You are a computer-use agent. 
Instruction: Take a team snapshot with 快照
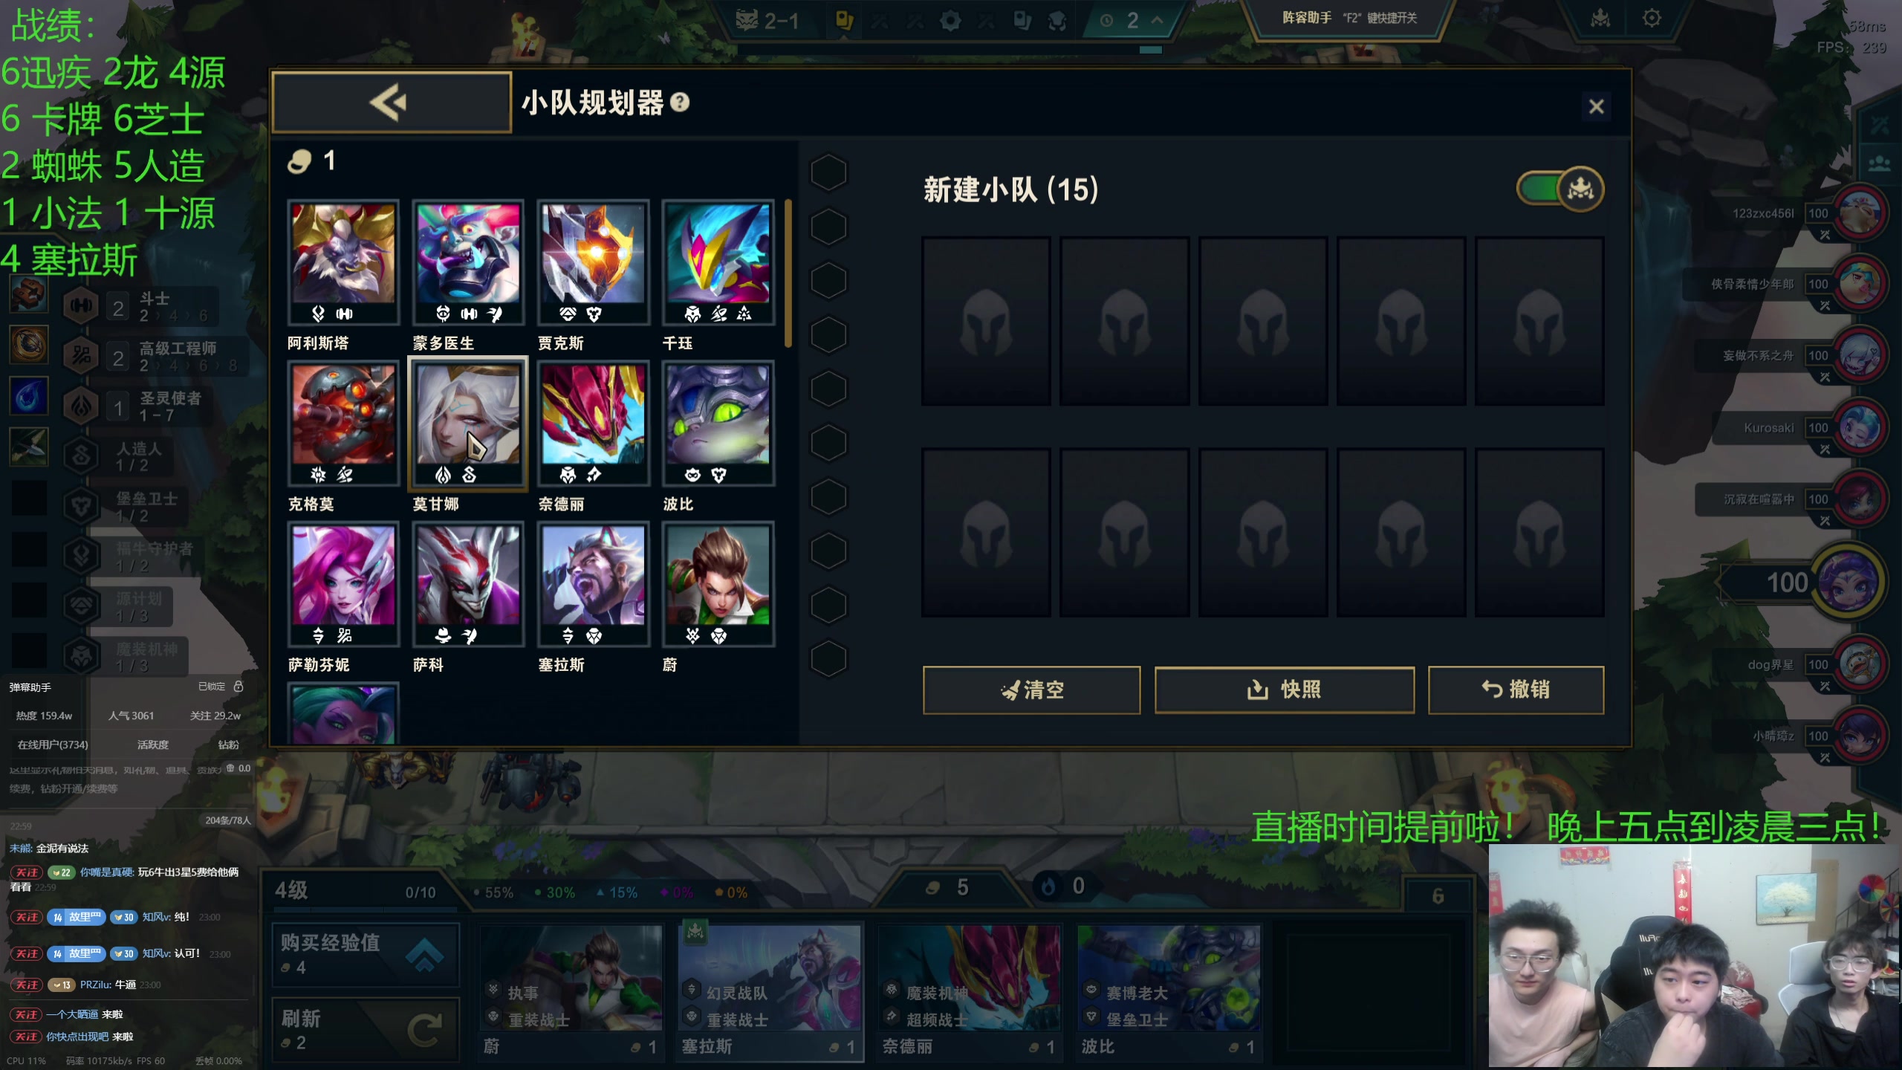pyautogui.click(x=1284, y=690)
